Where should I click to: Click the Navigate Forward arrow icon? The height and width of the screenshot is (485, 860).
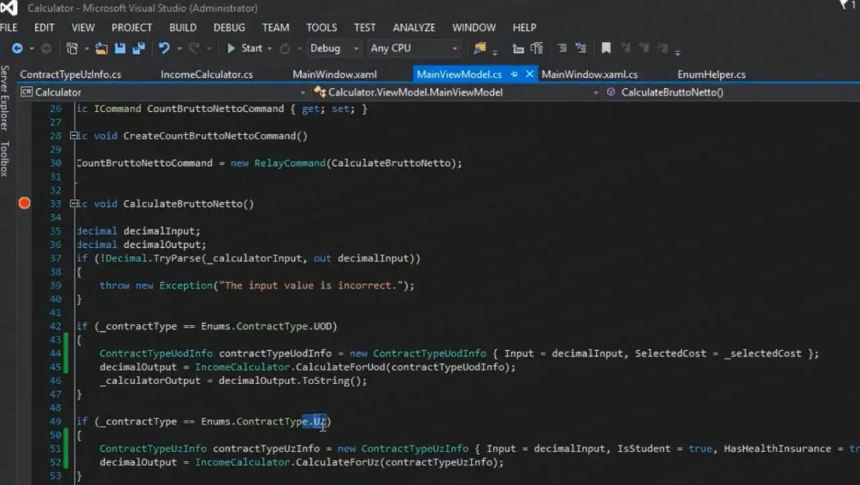click(x=46, y=48)
